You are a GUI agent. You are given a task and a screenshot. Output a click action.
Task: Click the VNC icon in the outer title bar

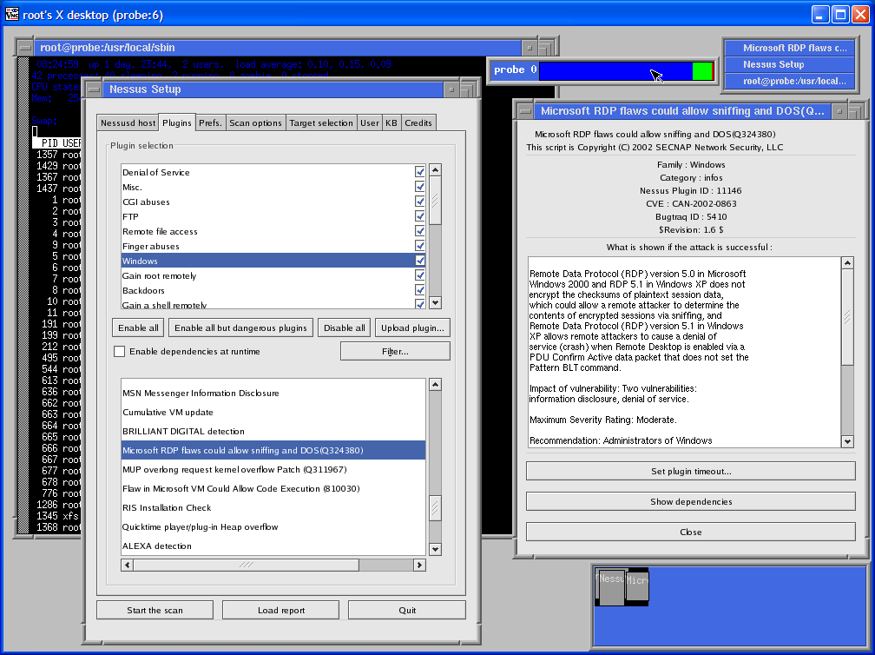[x=11, y=15]
